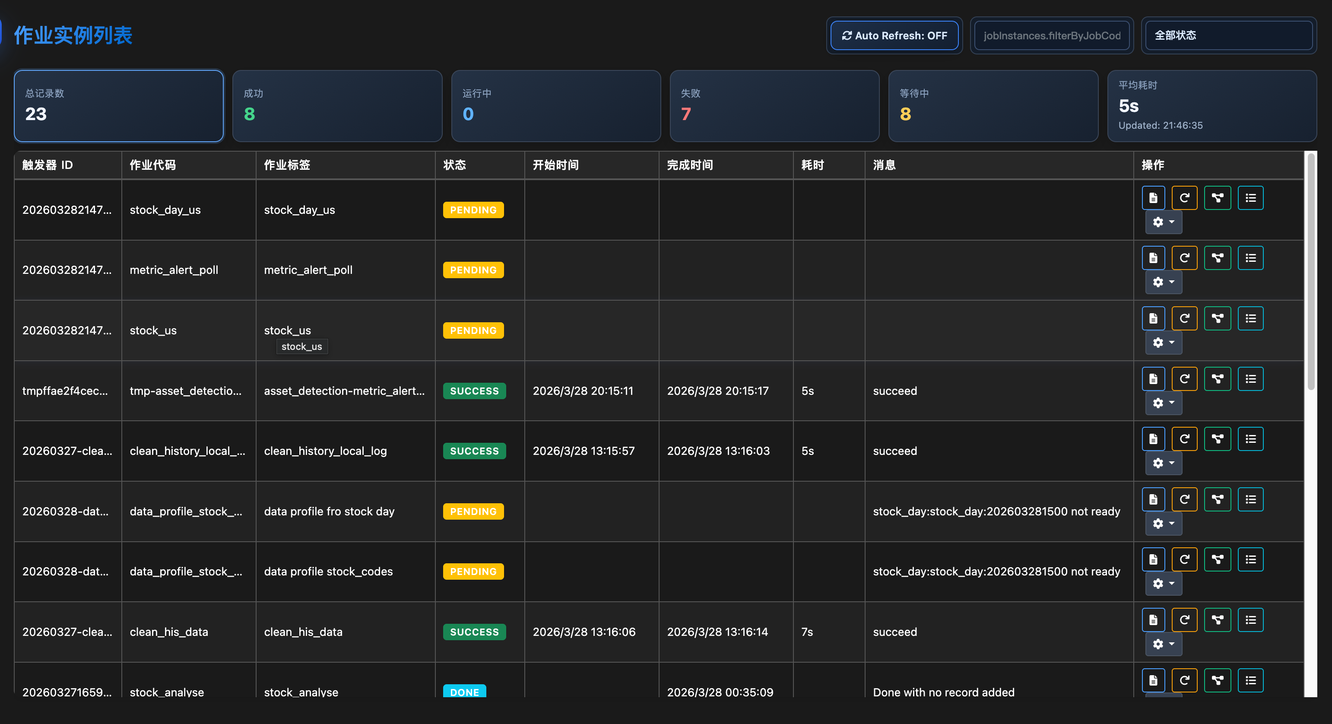Screen dimensions: 1332x724
Task: Click rerun icon for clean_history_local_log row
Action: click(x=1184, y=439)
